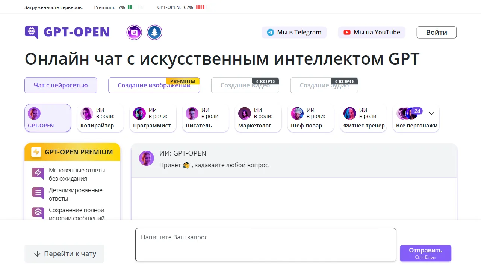Focus the Напишите Ваш запрос text field
481x270 pixels.
(266, 244)
